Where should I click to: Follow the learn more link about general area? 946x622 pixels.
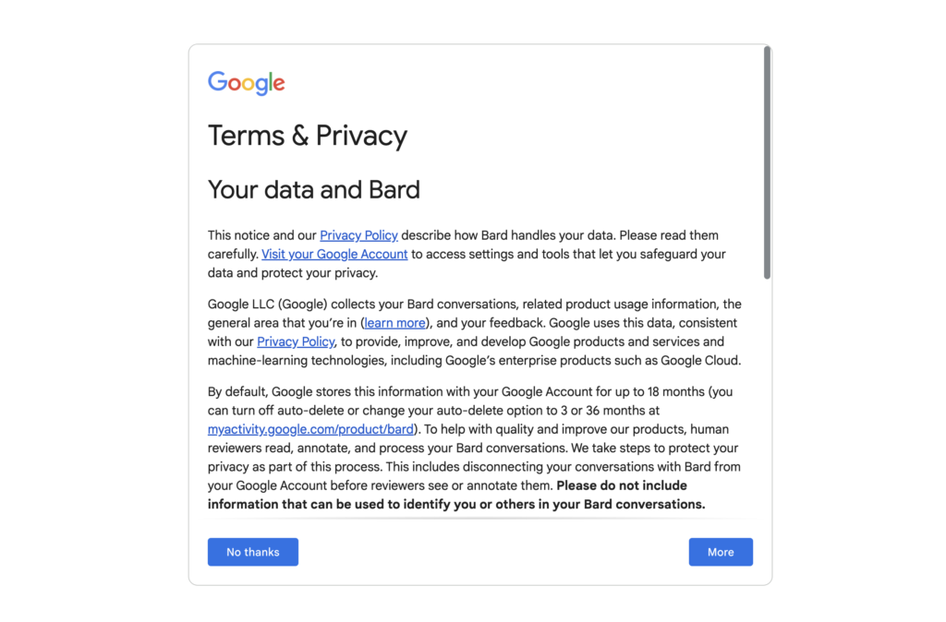click(394, 323)
